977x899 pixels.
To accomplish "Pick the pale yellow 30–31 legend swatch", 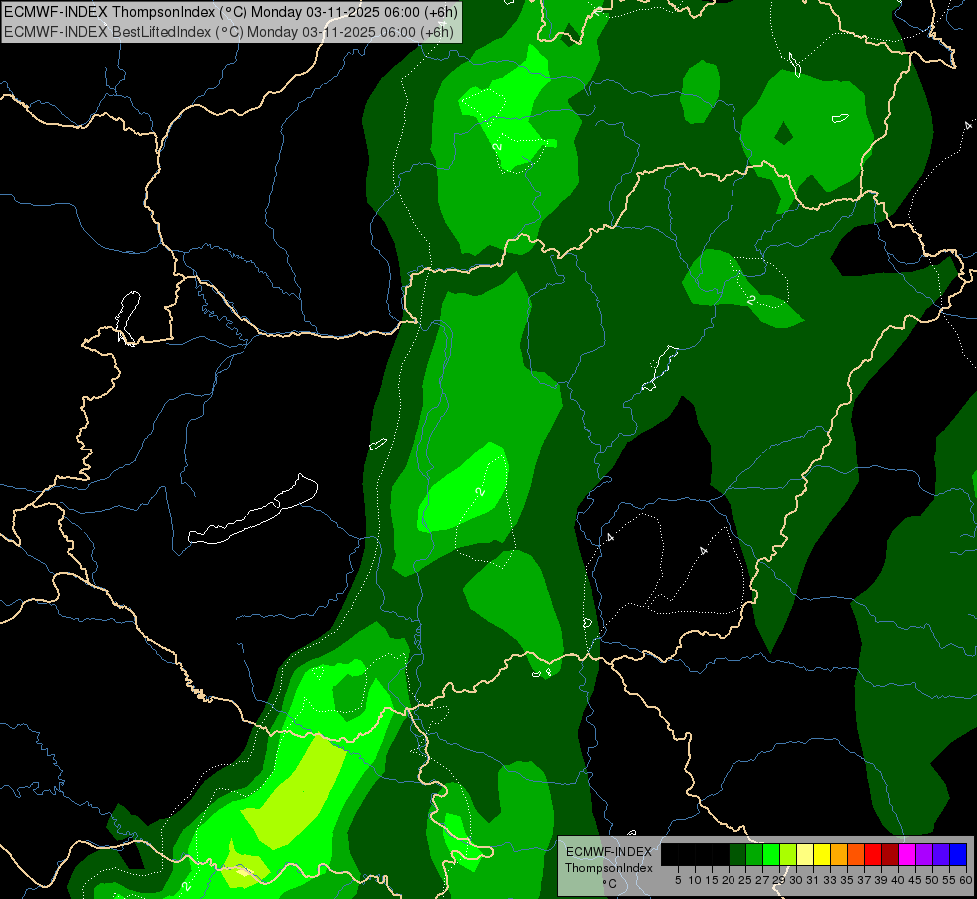I will click(x=805, y=854).
